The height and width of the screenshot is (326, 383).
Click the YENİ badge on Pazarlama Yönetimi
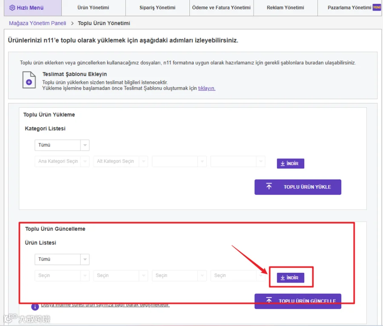[x=377, y=8]
